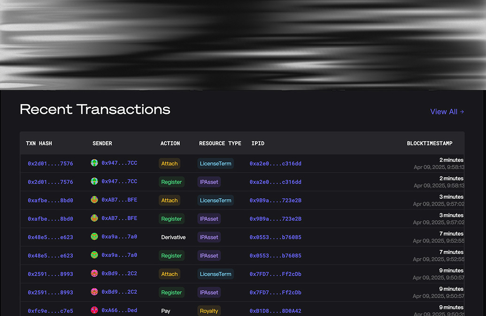This screenshot has height=316, width=486.
Task: Open IPID 0xB1D8....8D0A42
Action: (275, 311)
